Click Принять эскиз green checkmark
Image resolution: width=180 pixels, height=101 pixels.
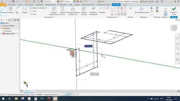[174, 11]
